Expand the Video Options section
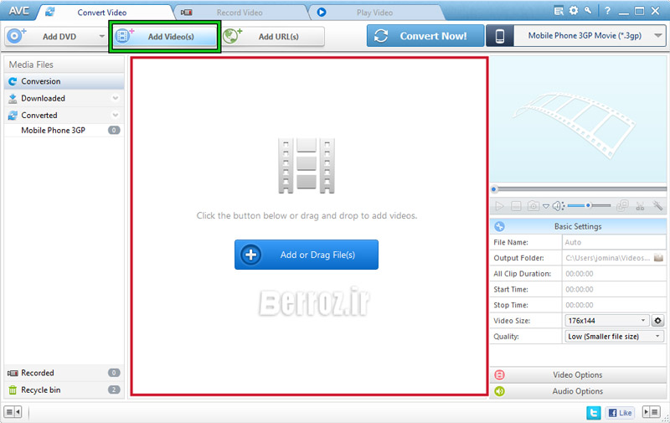The image size is (670, 423). (x=578, y=374)
